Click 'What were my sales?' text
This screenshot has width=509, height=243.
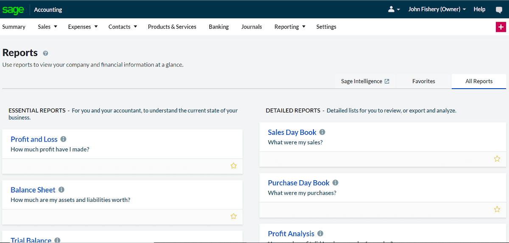(295, 142)
